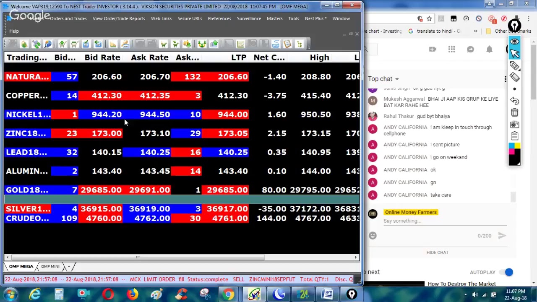Click the LTP column header
The height and width of the screenshot is (302, 537).
[239, 57]
